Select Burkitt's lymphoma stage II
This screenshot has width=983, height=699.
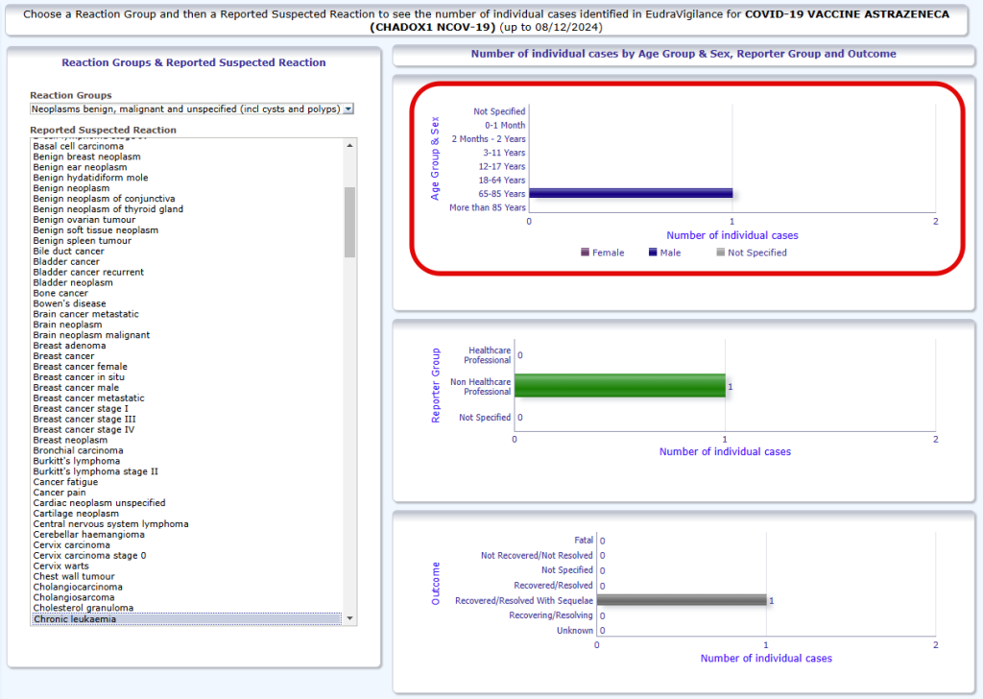[95, 471]
